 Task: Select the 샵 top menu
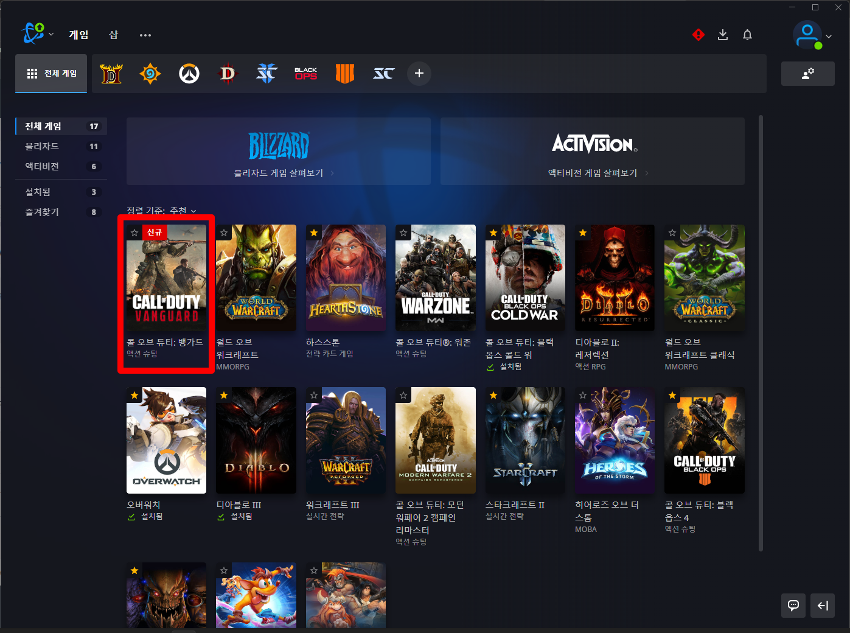114,35
